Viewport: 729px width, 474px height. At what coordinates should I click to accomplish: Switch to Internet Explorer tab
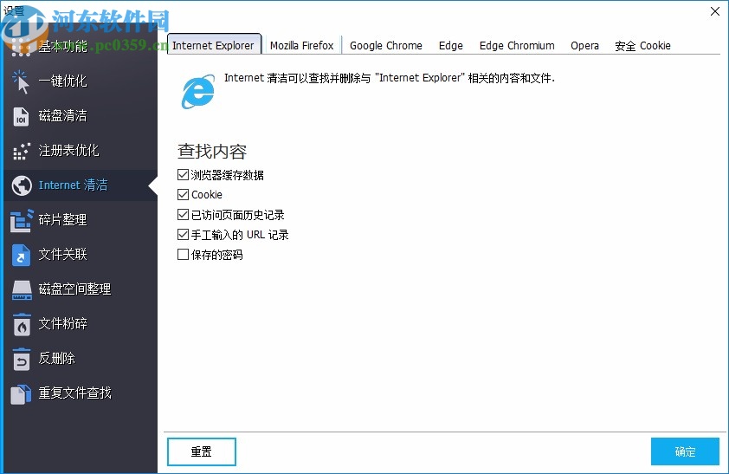click(x=214, y=45)
